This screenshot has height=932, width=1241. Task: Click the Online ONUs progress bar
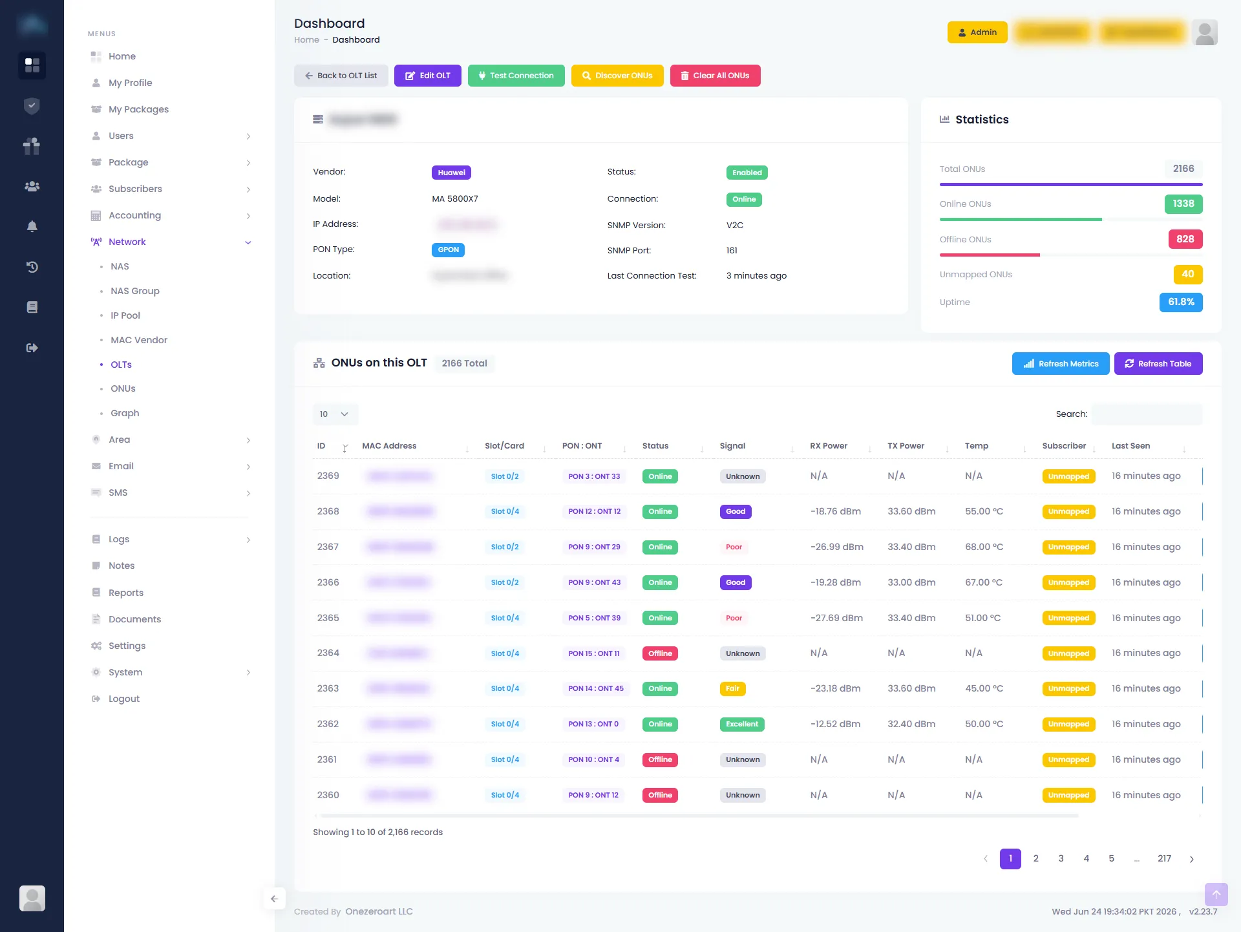[1071, 220]
